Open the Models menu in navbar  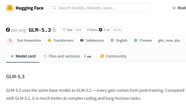point(179,8)
